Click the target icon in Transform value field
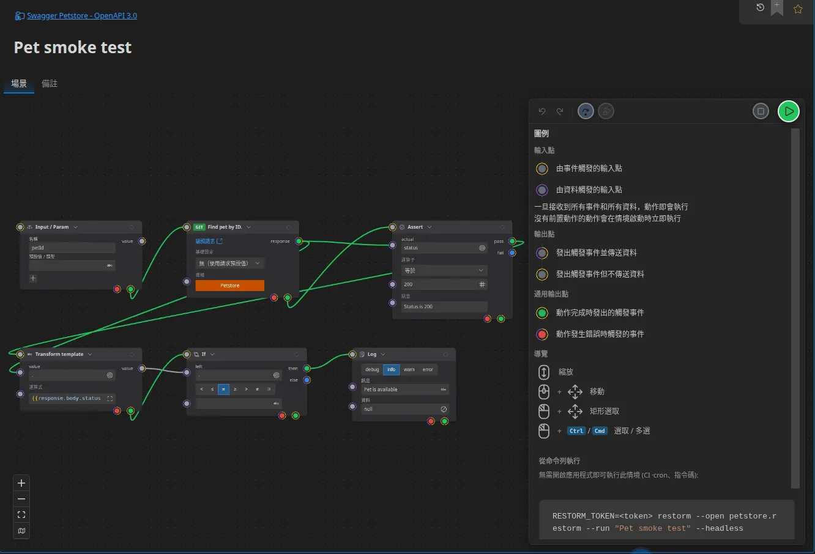Screen dimensions: 815x554 tap(110, 375)
